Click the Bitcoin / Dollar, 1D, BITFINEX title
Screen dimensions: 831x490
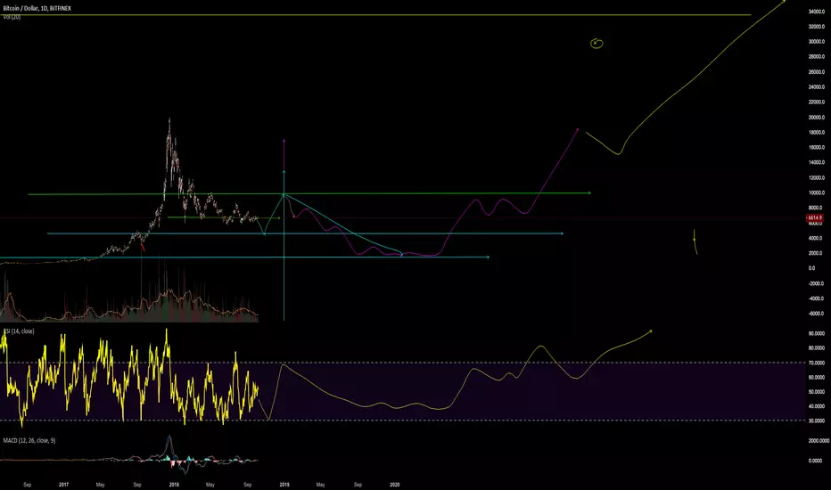37,9
